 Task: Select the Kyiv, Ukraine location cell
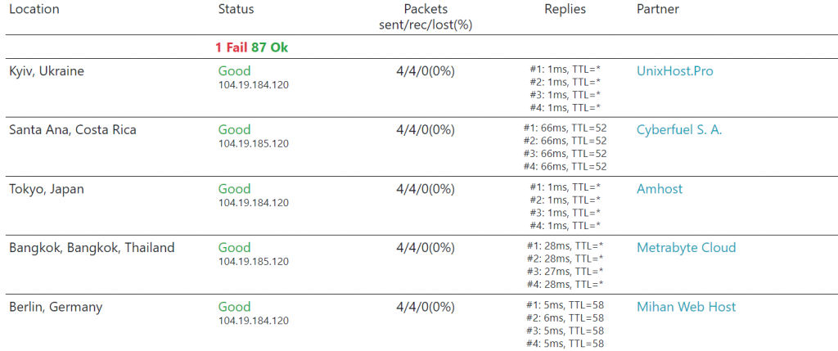47,71
